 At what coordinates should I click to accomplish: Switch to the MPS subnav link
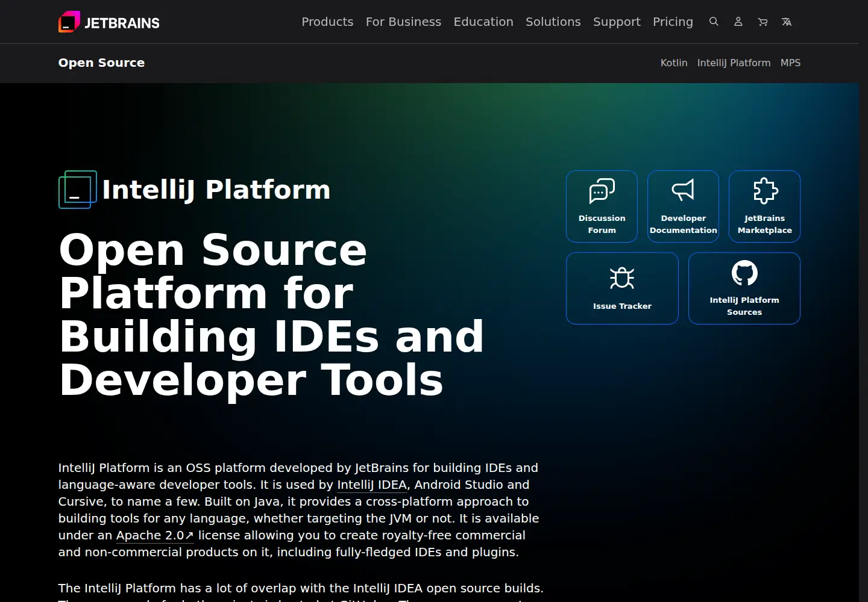pos(790,63)
